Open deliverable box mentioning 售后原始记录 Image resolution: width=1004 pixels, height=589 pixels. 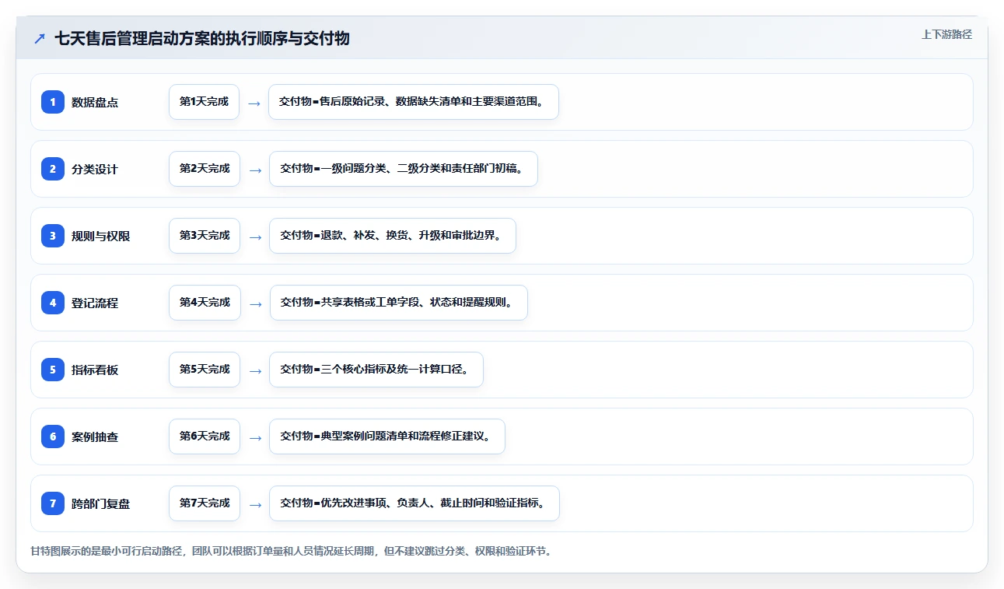tap(414, 102)
